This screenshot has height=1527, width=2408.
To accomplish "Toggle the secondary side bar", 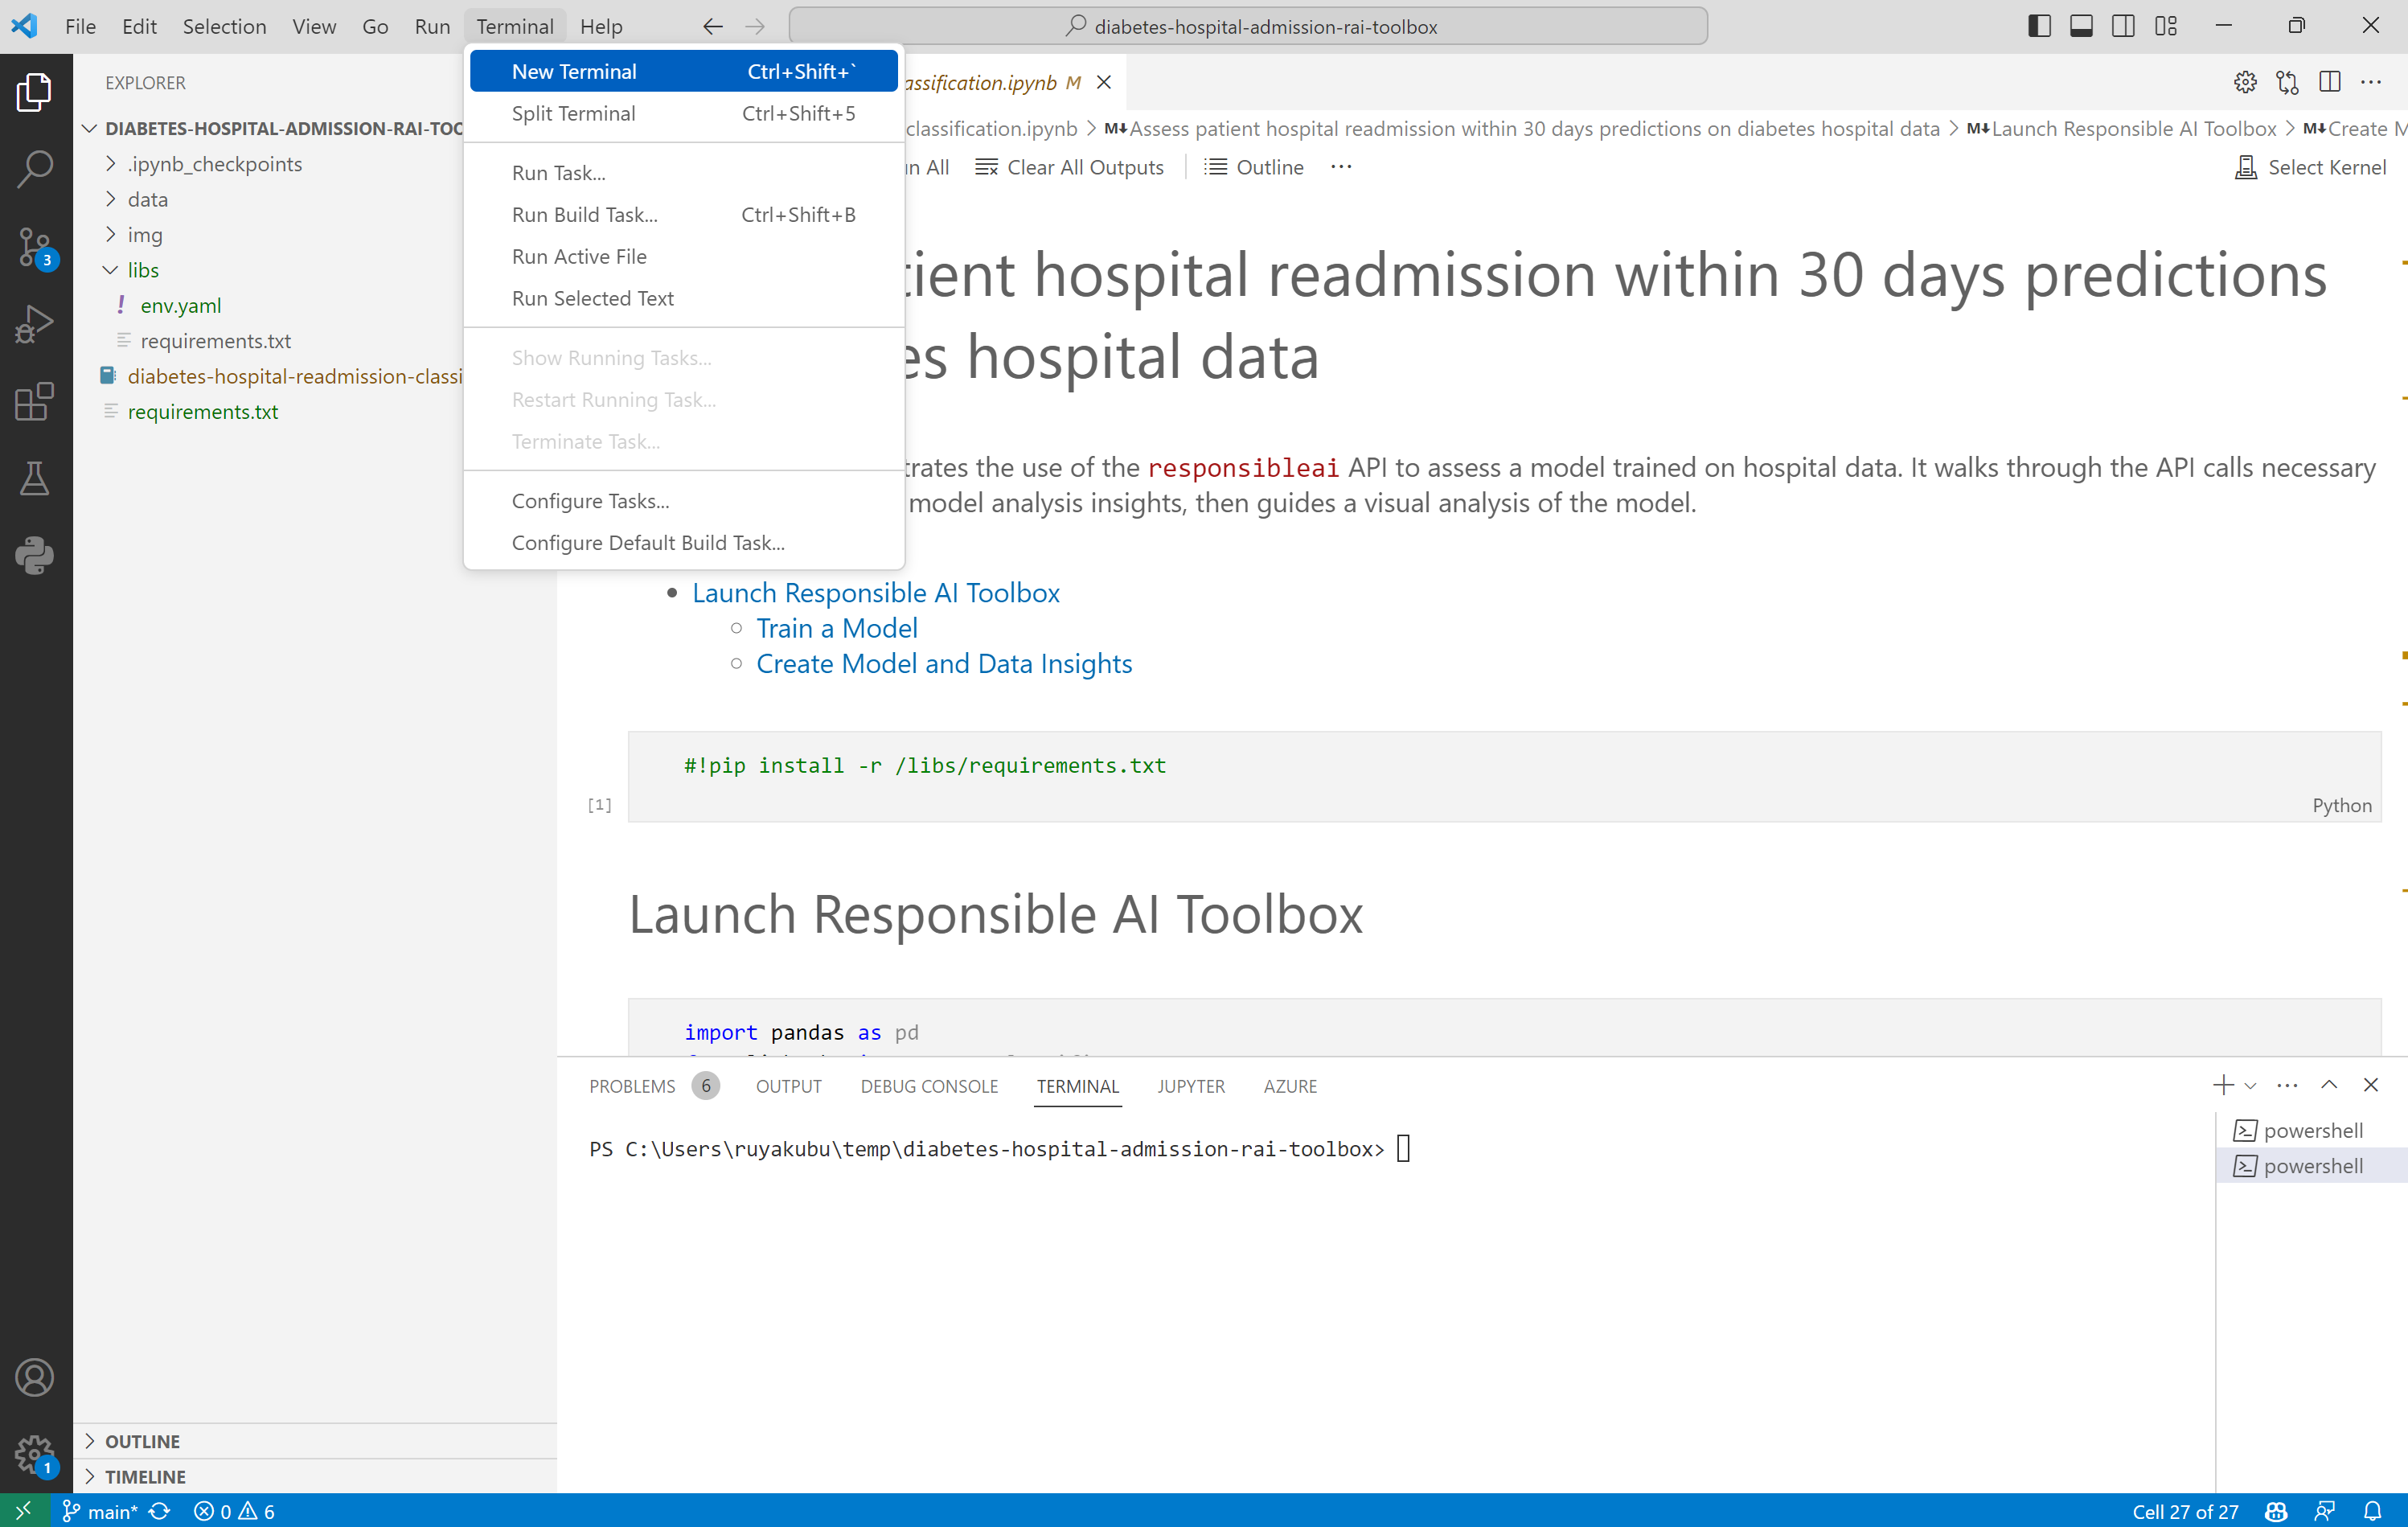I will [x=2123, y=26].
